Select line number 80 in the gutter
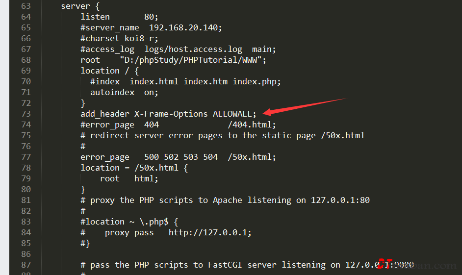Image resolution: width=462 pixels, height=275 pixels. (26, 189)
